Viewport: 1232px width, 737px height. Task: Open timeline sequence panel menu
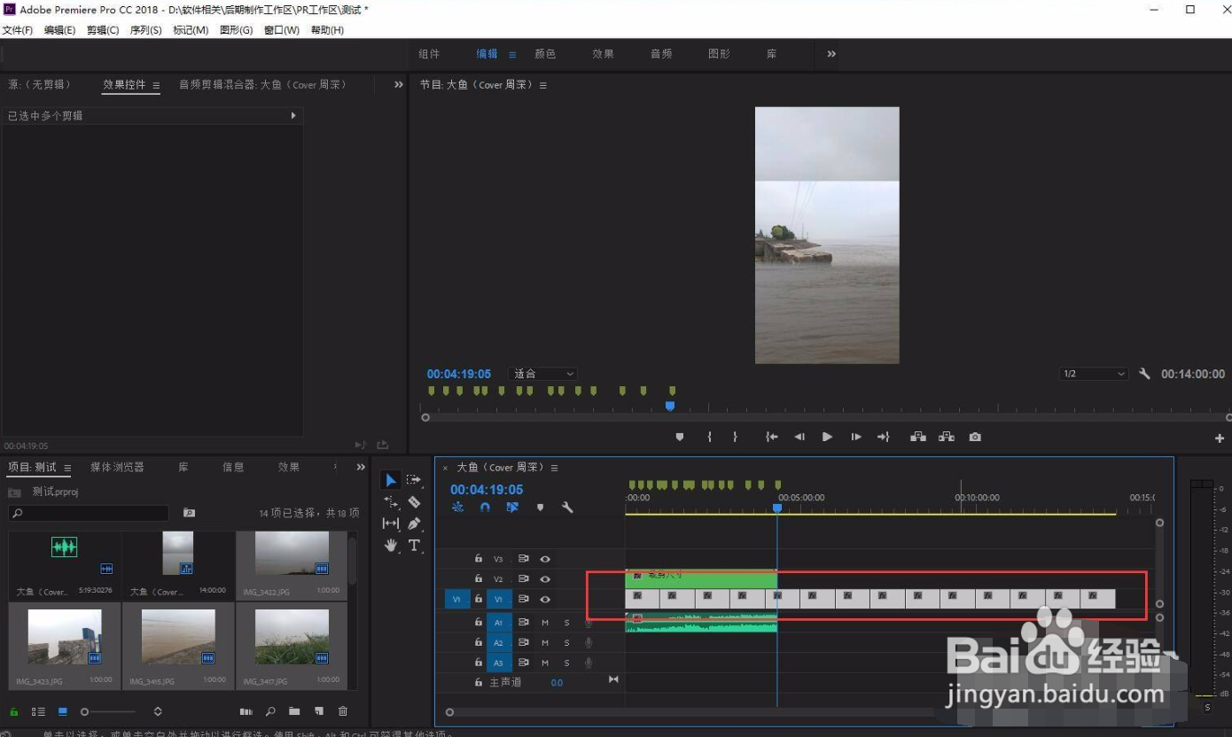(554, 468)
